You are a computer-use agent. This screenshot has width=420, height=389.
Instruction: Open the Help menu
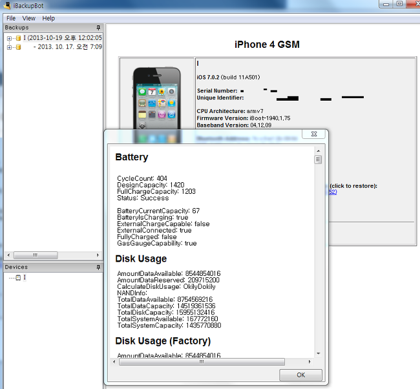(48, 18)
